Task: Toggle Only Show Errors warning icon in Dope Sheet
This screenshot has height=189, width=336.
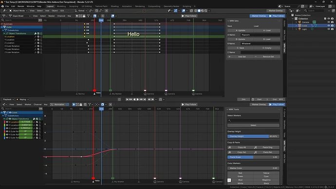Action: tap(84, 16)
